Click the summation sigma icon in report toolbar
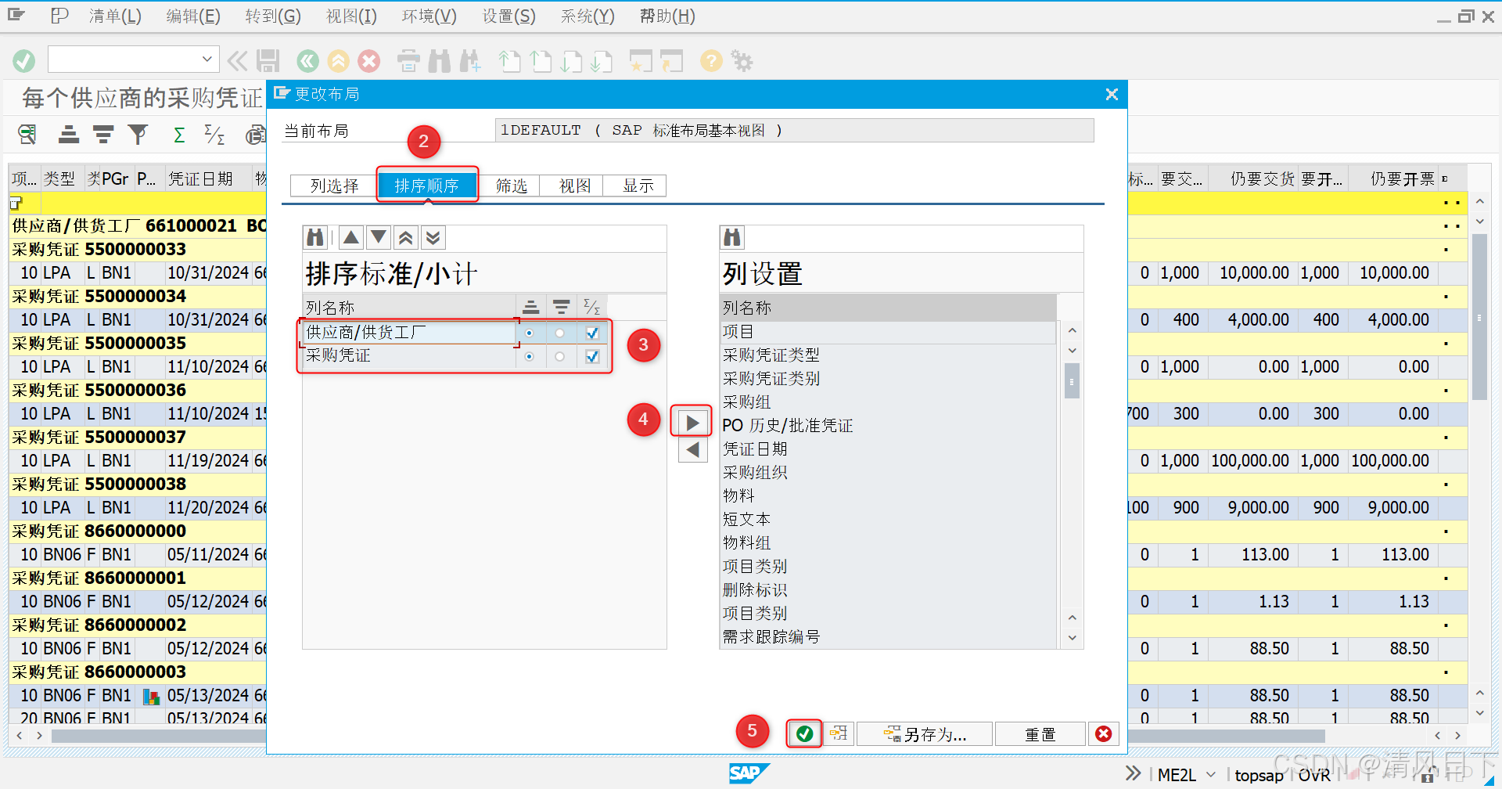Viewport: 1502px width, 789px height. [179, 135]
